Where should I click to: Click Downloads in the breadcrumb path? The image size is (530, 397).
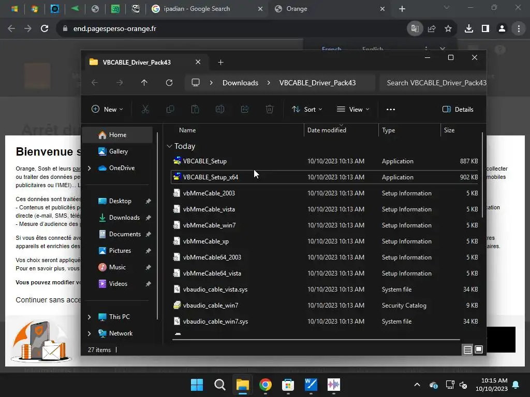pos(240,83)
